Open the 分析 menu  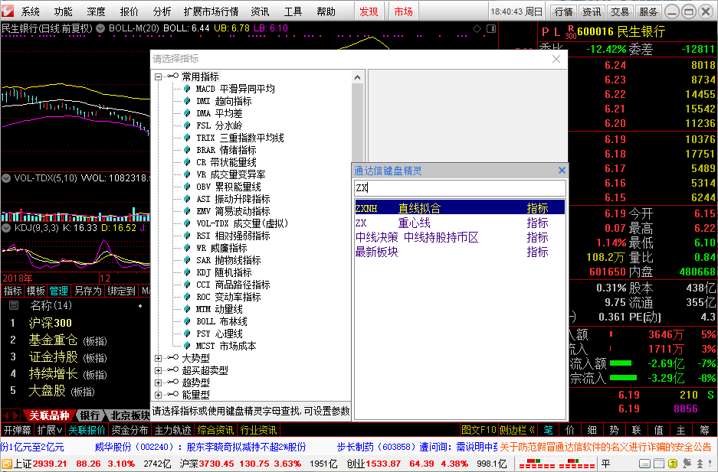click(162, 11)
